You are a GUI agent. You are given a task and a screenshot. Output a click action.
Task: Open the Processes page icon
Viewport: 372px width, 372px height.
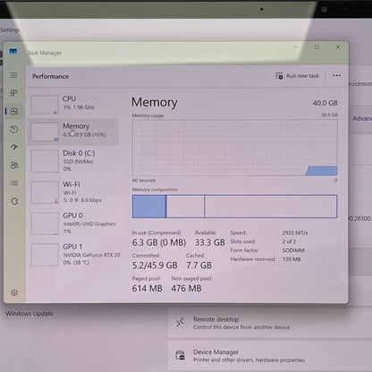coord(14,93)
